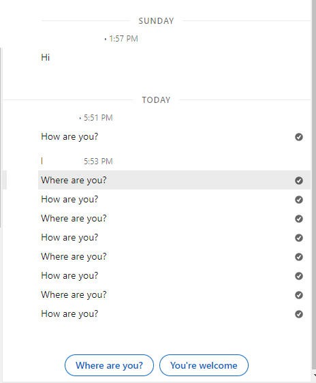
Task: Click the checkmark icon on third 'Where are you?' message
Action: 299,257
